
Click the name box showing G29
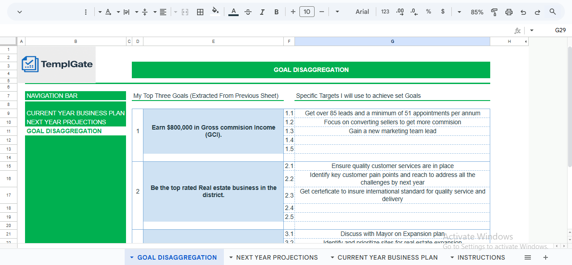[x=560, y=30]
